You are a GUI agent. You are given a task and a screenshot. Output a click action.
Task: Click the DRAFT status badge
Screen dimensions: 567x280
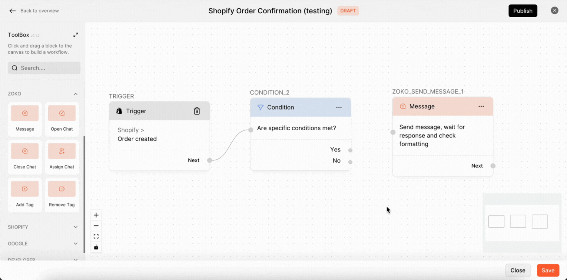pos(348,11)
